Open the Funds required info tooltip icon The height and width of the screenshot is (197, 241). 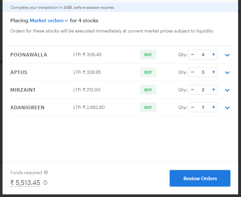point(46,172)
